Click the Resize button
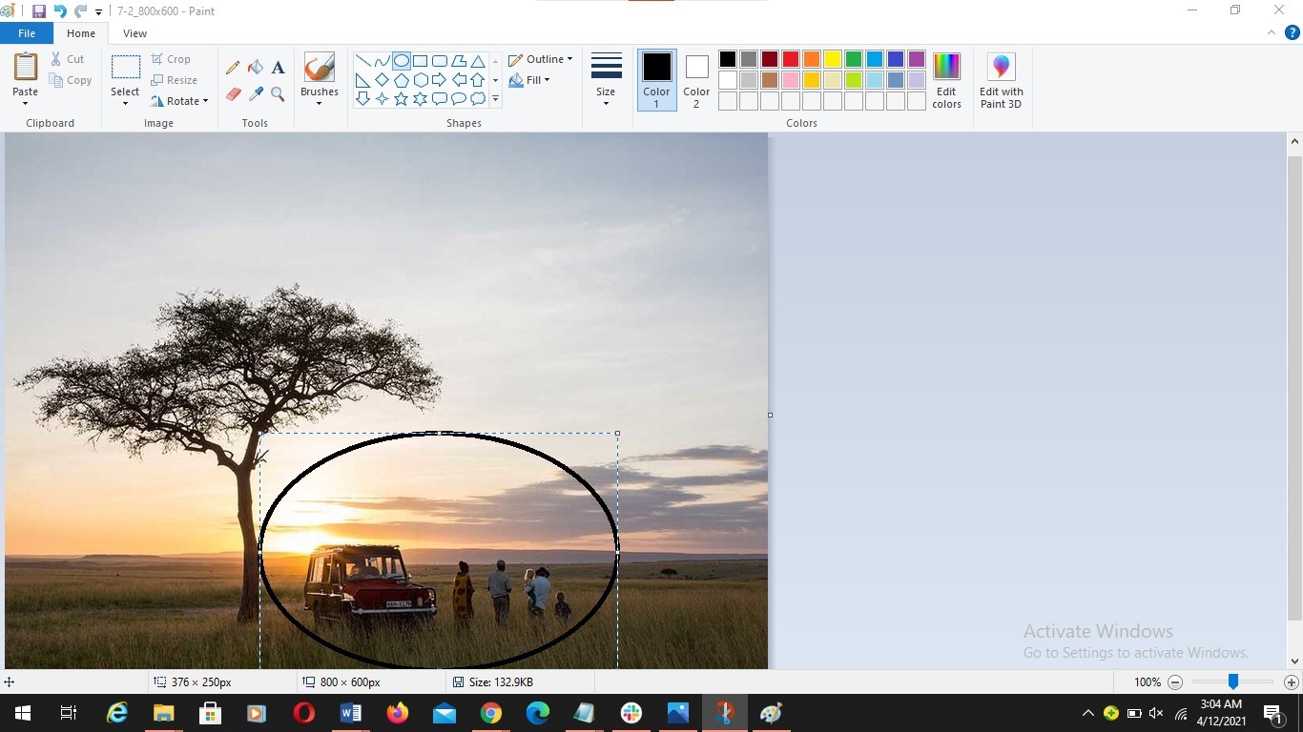 pos(176,80)
